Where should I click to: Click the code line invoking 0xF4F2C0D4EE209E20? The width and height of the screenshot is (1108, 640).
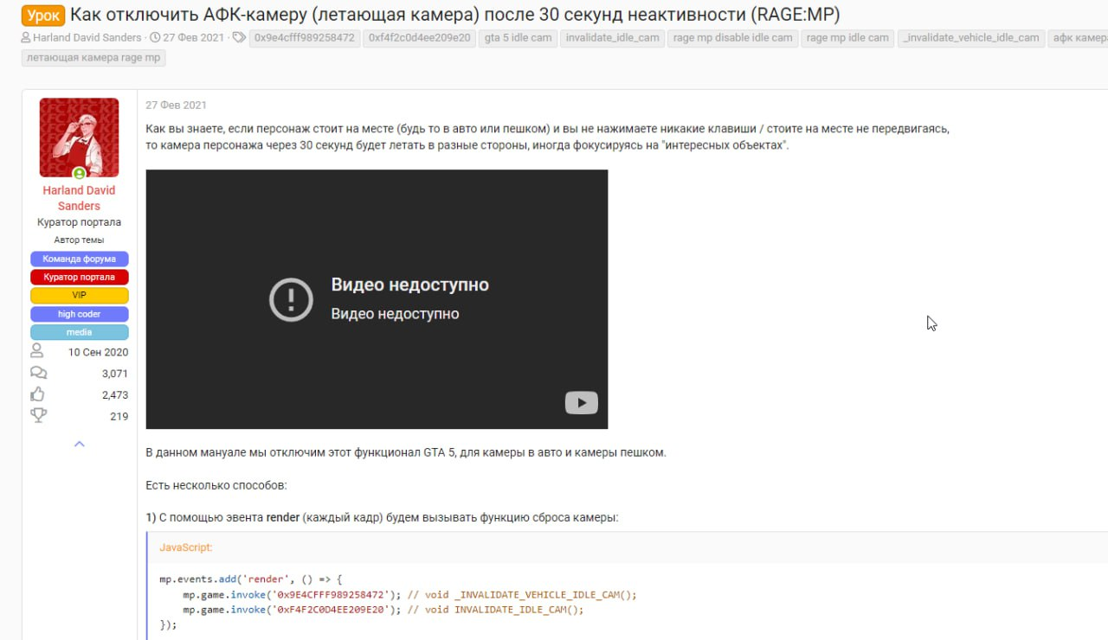coord(383,610)
